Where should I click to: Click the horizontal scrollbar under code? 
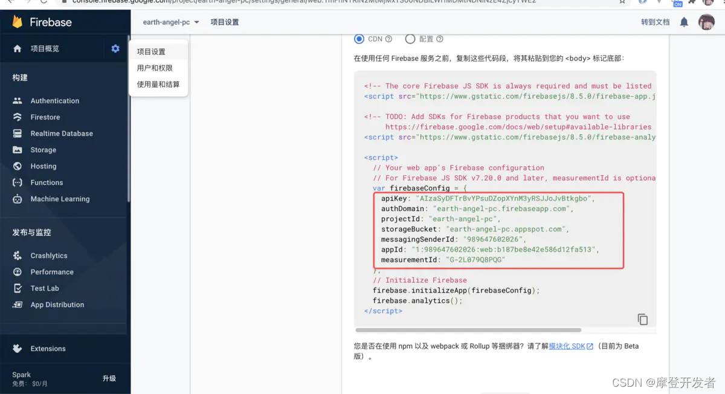tap(468, 330)
